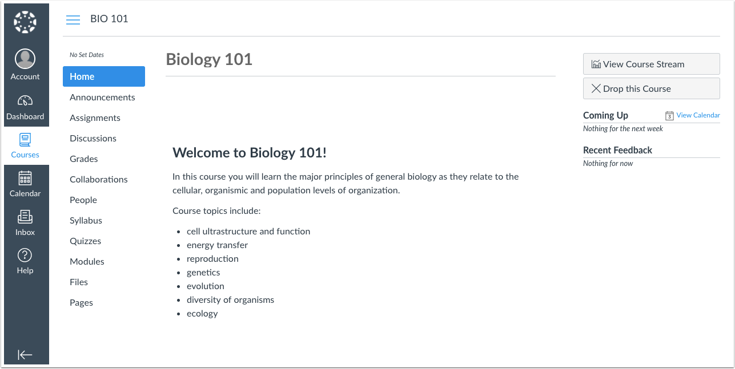Click the Inbox icon in the sidebar

(x=25, y=217)
